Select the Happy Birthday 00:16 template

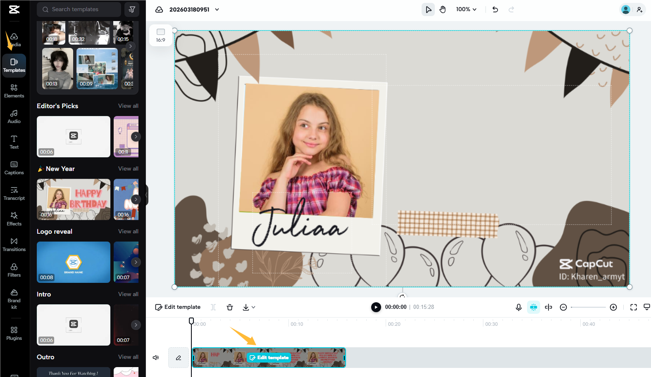[x=74, y=199]
